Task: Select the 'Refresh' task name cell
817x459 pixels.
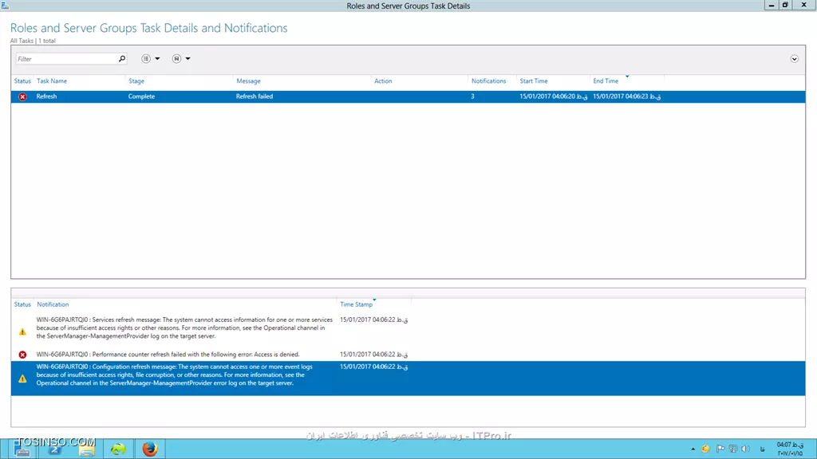Action: click(x=46, y=96)
